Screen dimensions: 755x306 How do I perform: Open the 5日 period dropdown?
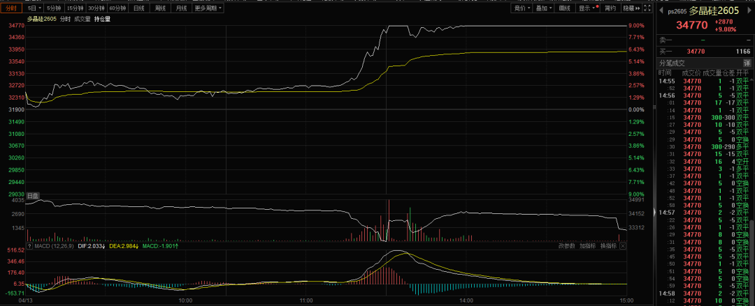(x=34, y=8)
